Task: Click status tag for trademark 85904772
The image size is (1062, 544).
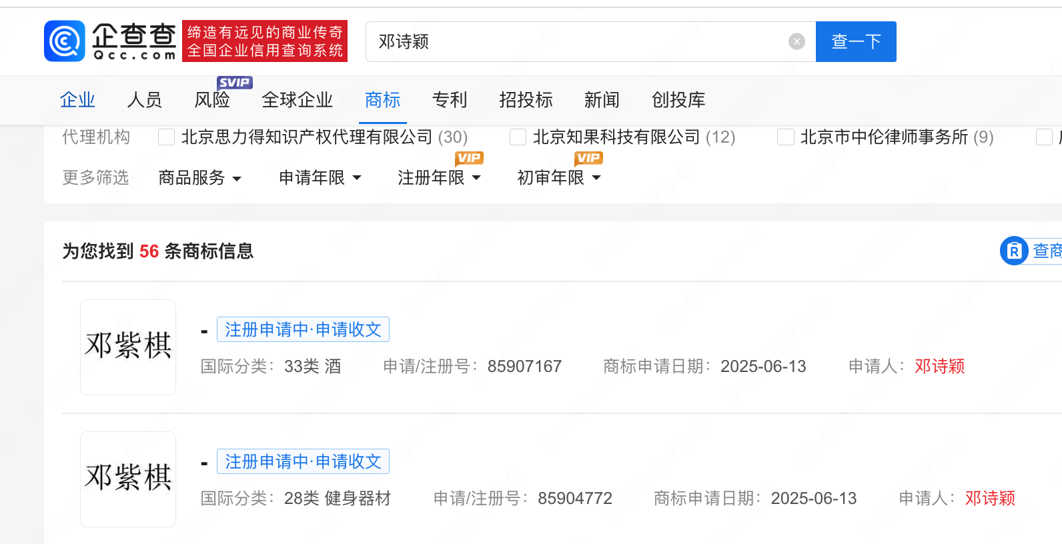Action: pos(303,461)
